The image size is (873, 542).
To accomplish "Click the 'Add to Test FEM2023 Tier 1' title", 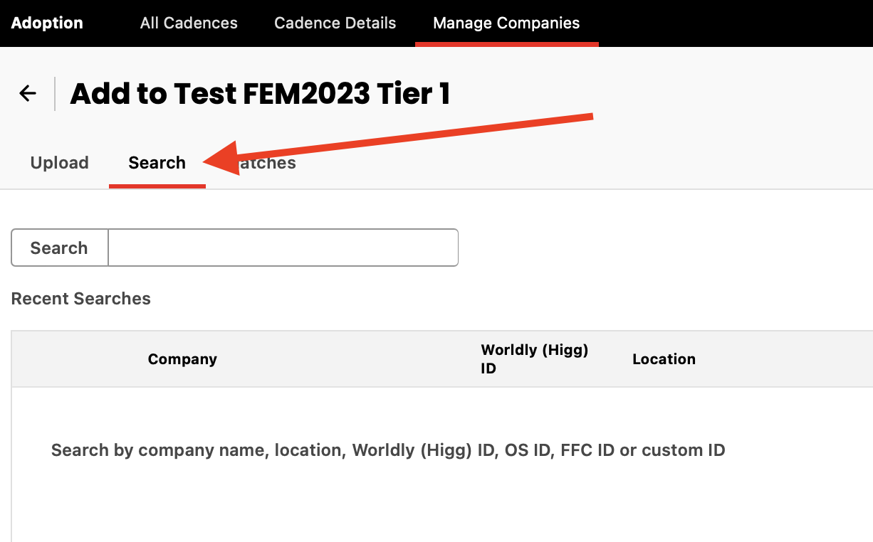I will click(x=260, y=94).
